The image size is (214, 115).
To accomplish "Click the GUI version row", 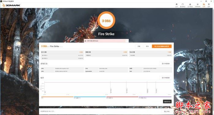I will [150, 71].
